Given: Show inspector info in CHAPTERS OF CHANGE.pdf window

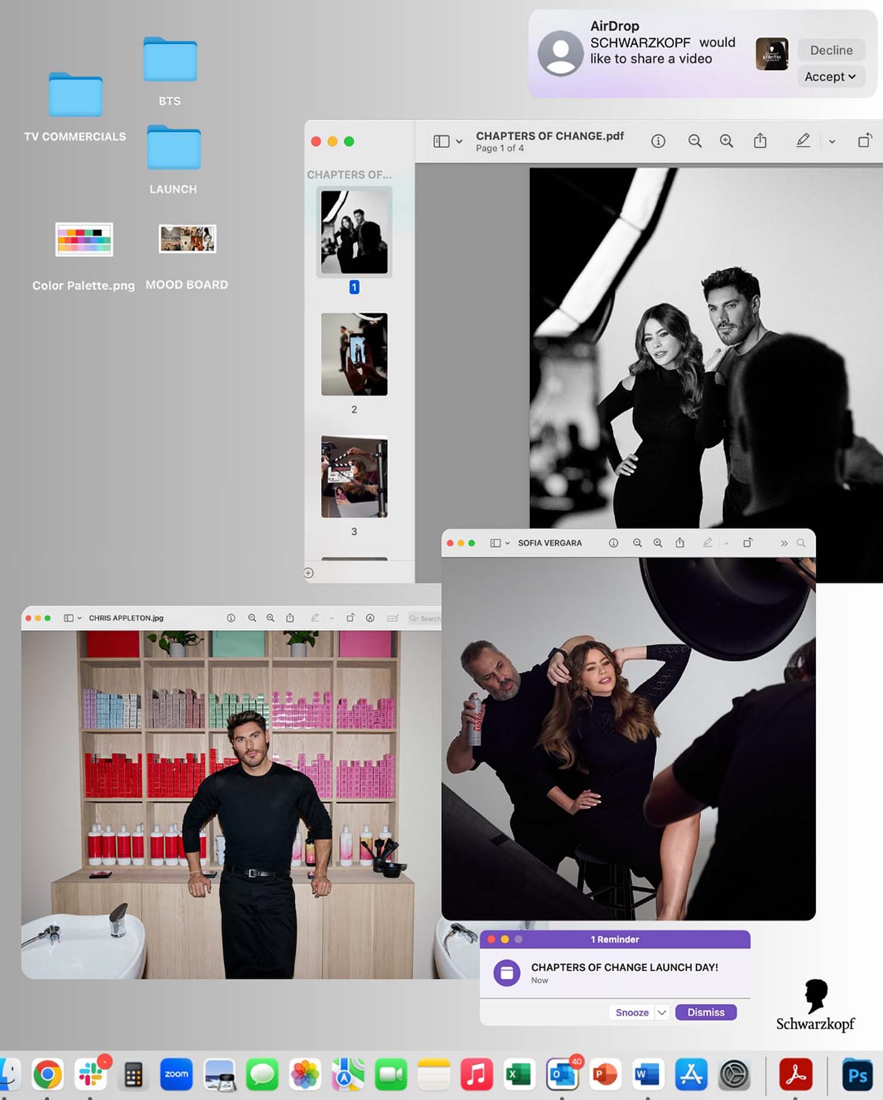Looking at the screenshot, I should tap(658, 141).
